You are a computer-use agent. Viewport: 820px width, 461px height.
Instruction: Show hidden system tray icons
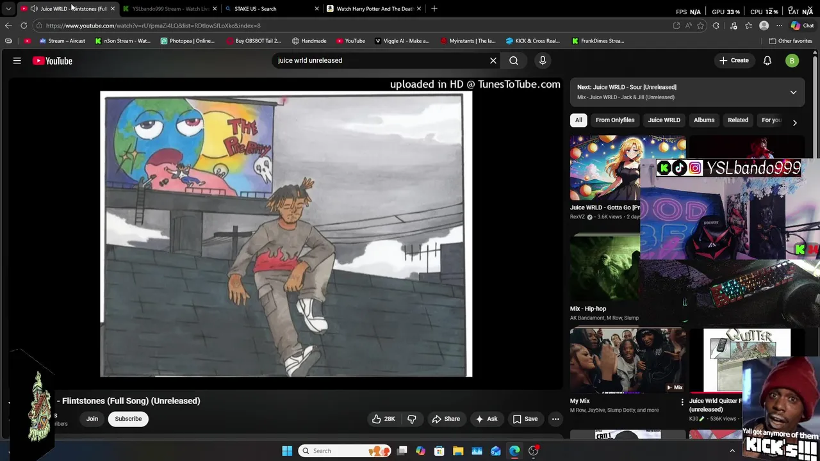tap(732, 451)
